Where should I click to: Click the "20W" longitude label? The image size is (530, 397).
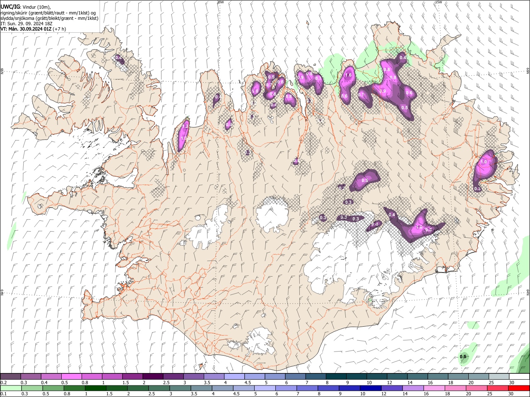coord(220,2)
